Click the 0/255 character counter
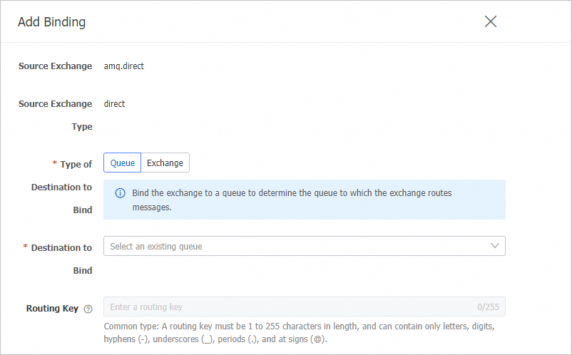The height and width of the screenshot is (355, 572). (x=488, y=307)
